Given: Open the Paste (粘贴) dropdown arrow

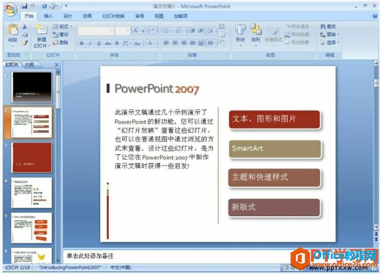Looking at the screenshot, I should click(x=13, y=46).
